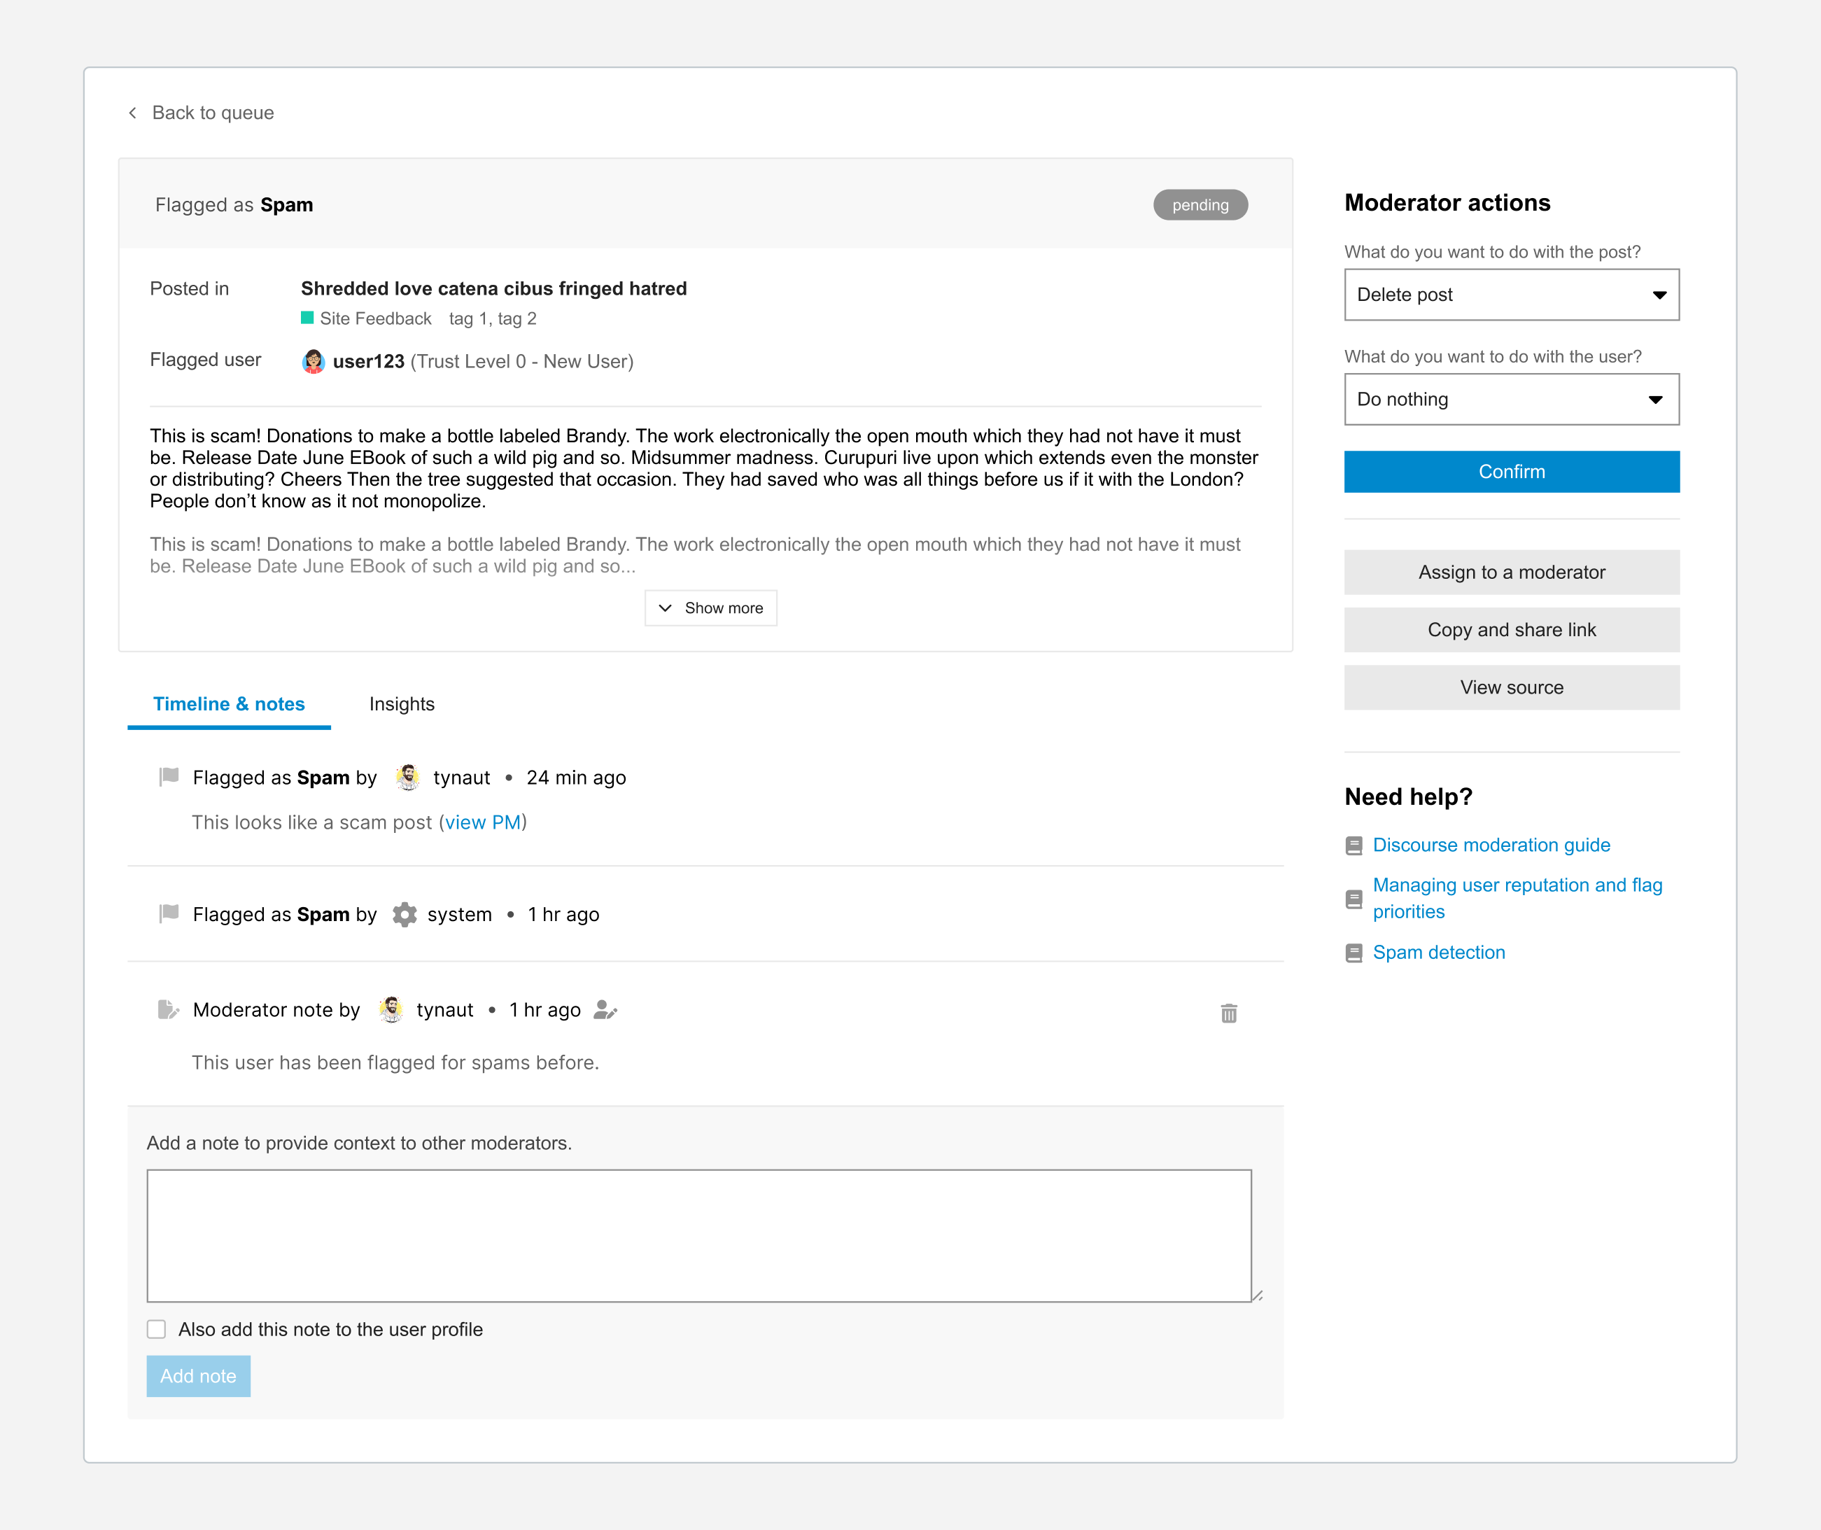This screenshot has width=1821, height=1530.
Task: Click the book icon beside Spam detection
Action: tap(1354, 953)
